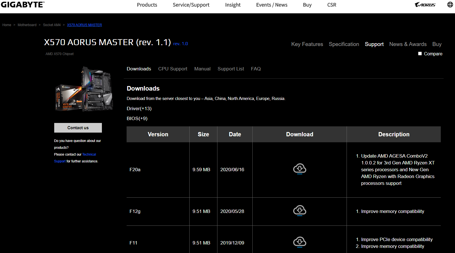Open the FAQ sub-tab

(x=256, y=69)
